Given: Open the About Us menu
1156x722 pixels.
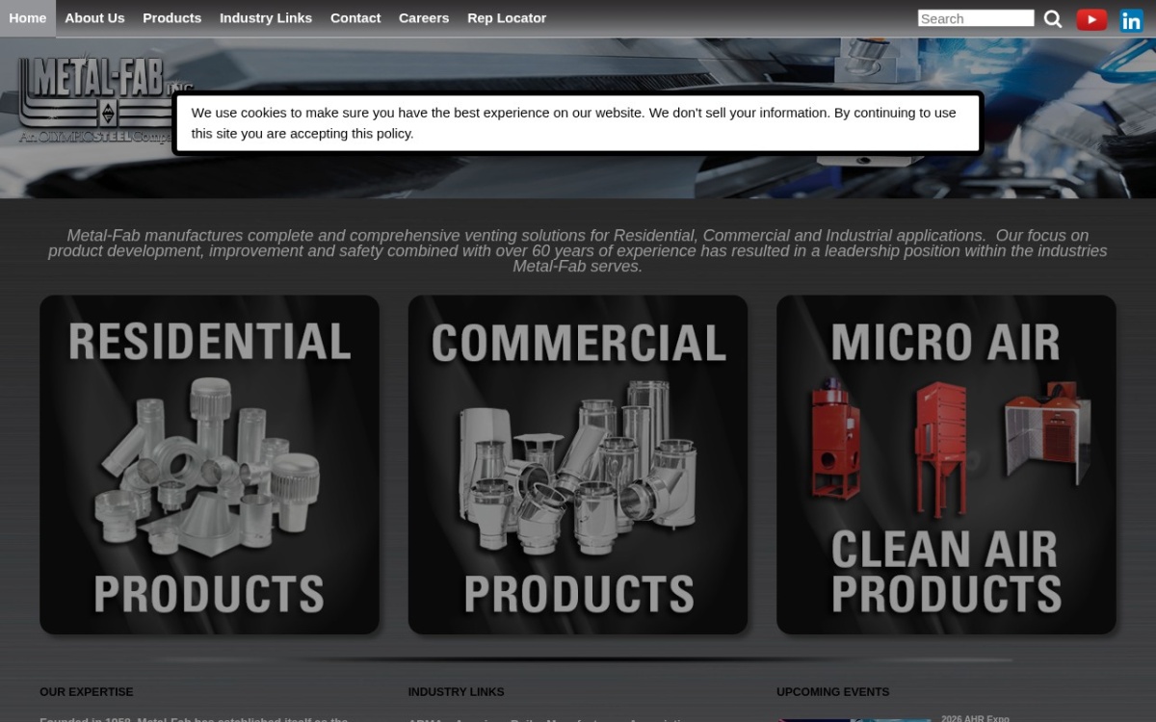Looking at the screenshot, I should point(94,18).
